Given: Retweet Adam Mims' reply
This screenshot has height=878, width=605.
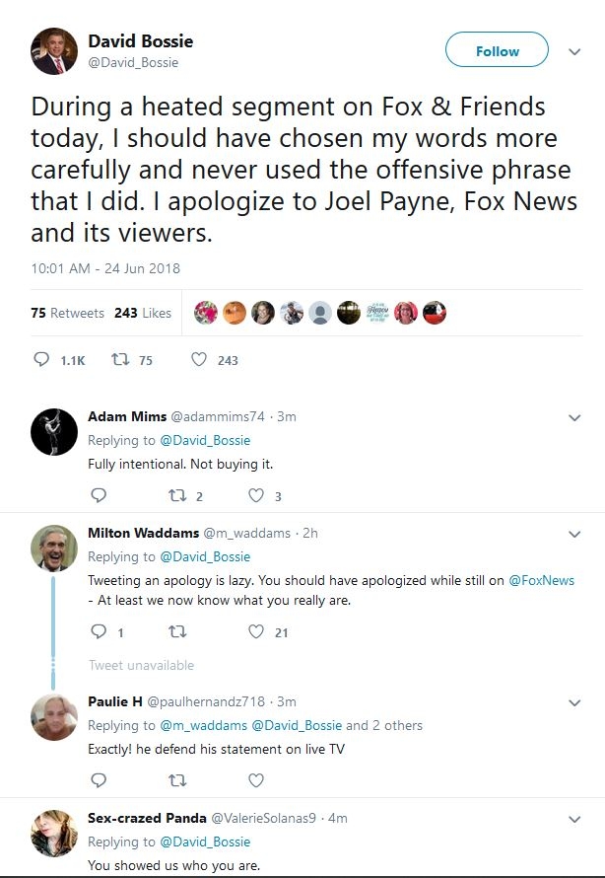Looking at the screenshot, I should [x=177, y=495].
